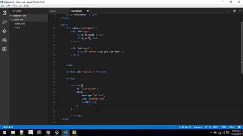Image resolution: width=243 pixels, height=136 pixels.
Task: Split the editor with the split icon
Action: click(x=235, y=11)
